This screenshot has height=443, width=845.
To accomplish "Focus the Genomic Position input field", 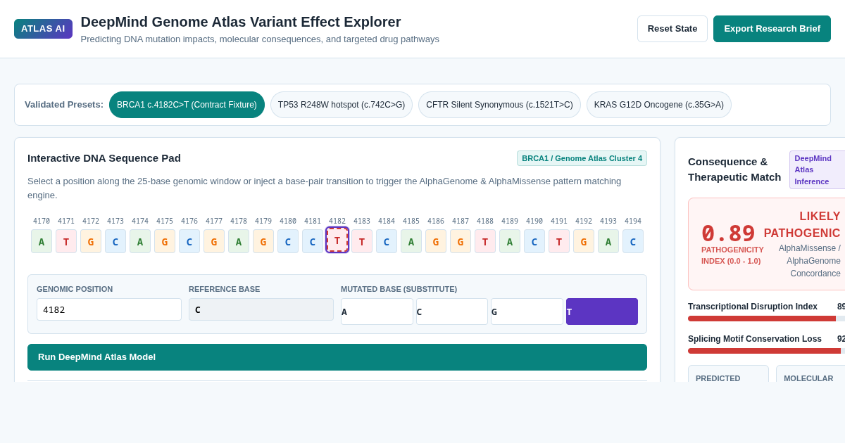I will click(x=109, y=309).
